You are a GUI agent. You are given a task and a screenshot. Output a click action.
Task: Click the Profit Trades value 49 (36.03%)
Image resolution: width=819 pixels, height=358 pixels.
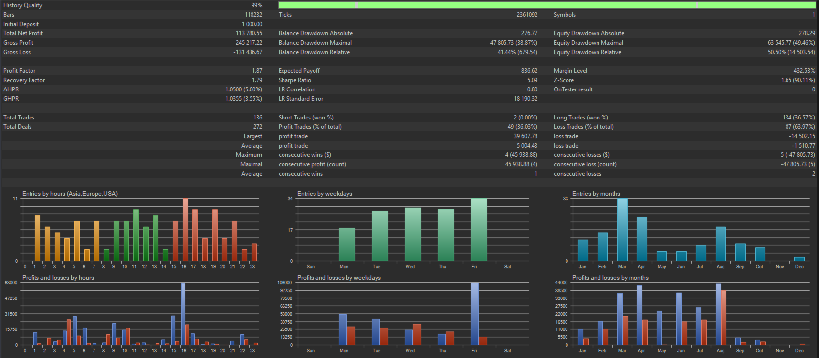click(x=523, y=127)
